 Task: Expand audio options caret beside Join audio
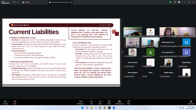[x=9, y=101]
